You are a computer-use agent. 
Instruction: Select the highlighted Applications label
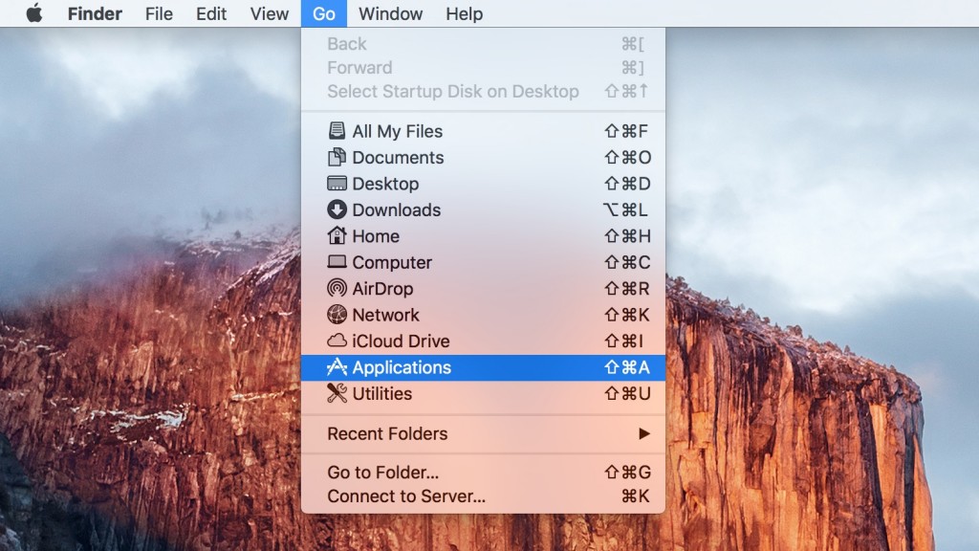coord(402,367)
